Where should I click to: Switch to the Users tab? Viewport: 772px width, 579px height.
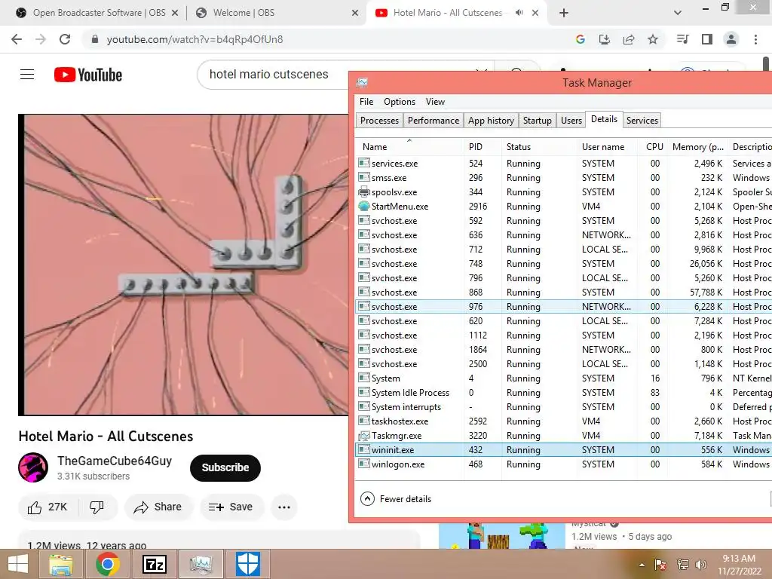click(571, 121)
